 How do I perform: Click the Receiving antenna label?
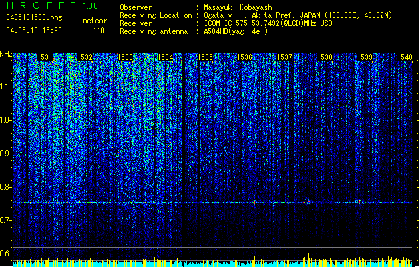click(154, 31)
